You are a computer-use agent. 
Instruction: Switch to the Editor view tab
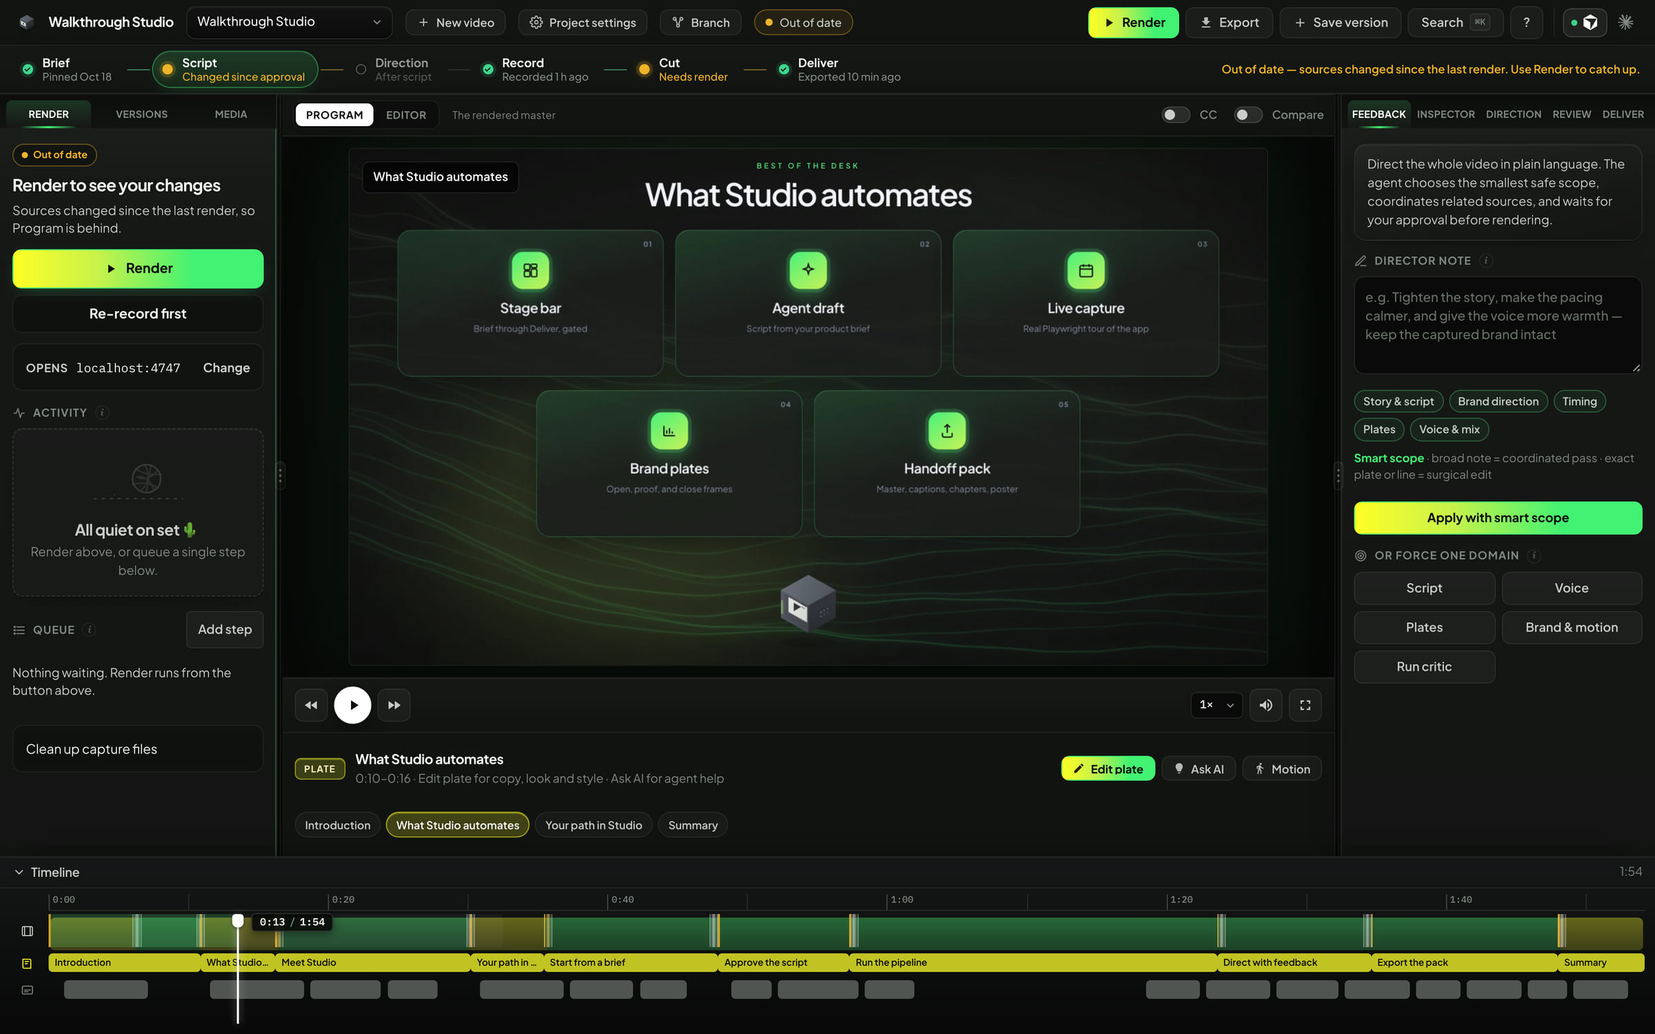coord(405,114)
